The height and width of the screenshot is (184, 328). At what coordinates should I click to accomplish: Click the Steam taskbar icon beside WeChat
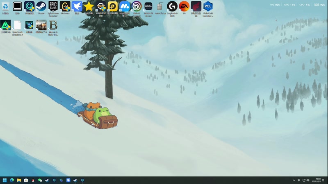[x=47, y=180]
